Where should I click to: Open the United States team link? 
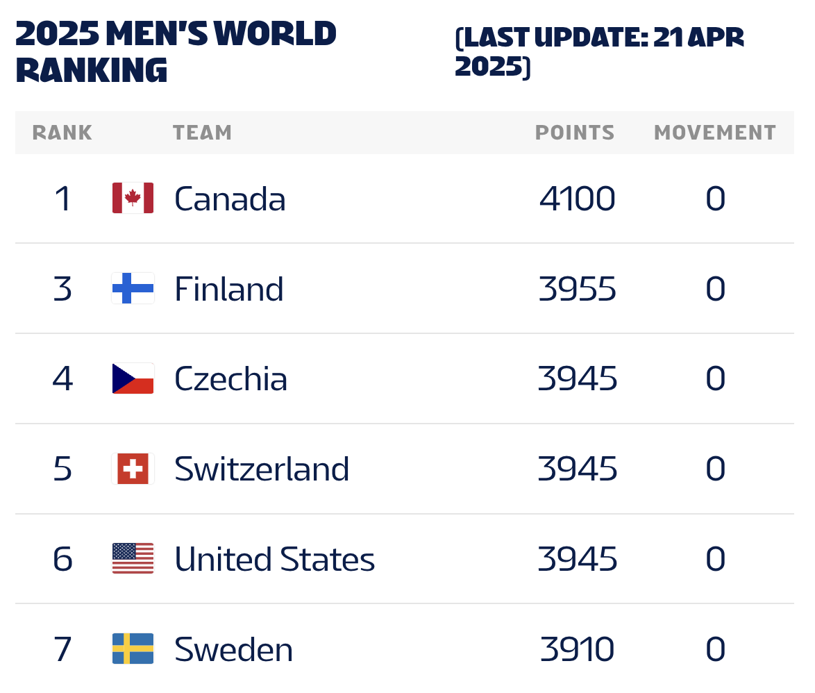point(274,560)
